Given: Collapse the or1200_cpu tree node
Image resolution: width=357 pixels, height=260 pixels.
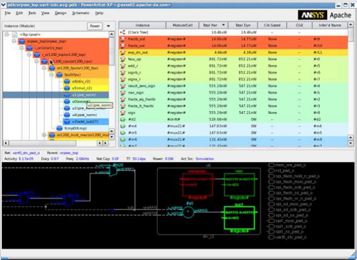Looking at the screenshot, I should (x=36, y=61).
